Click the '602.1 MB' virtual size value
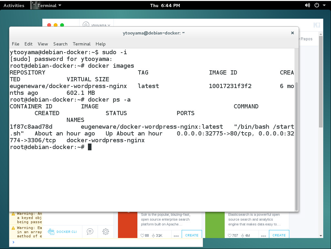The width and height of the screenshot is (331, 249). pos(80,93)
